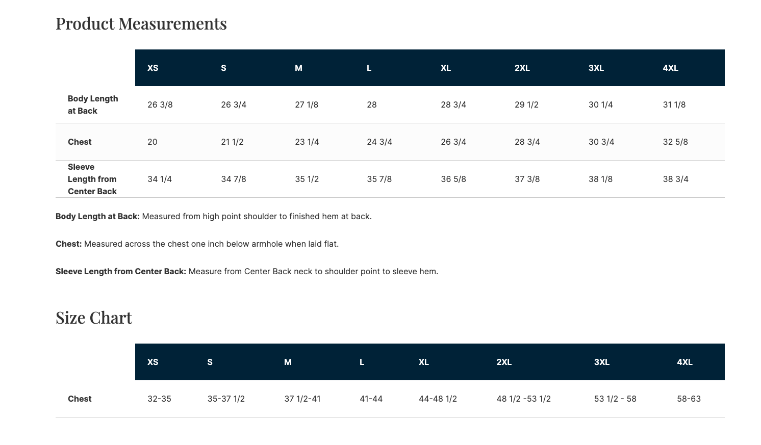Select the XL header in Product Measurements table
The image size is (761, 445).
(446, 68)
